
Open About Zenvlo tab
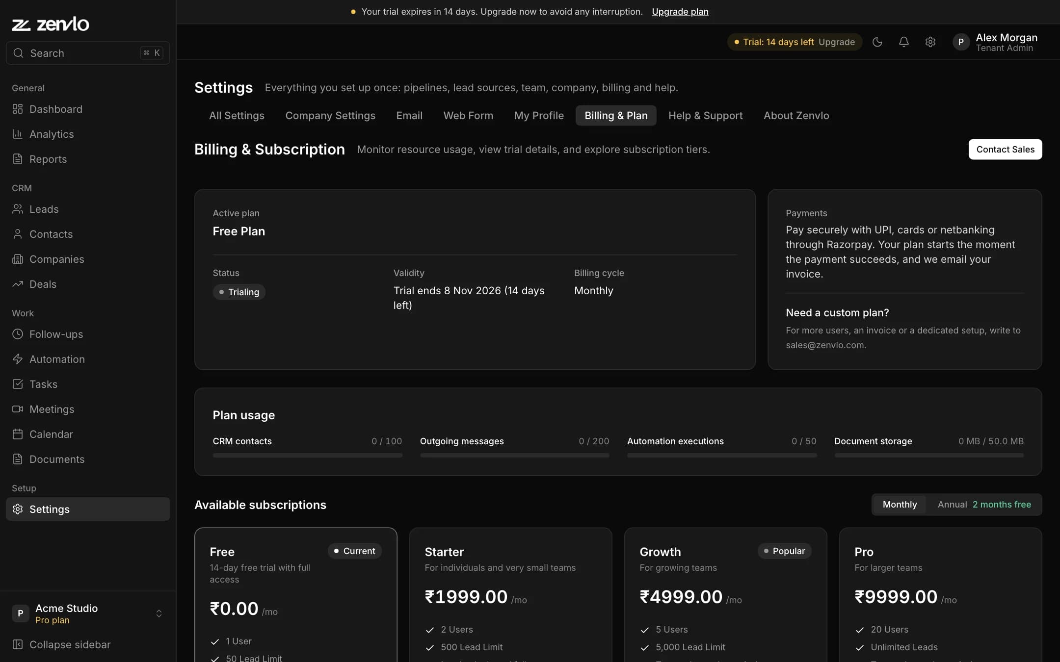[796, 116]
